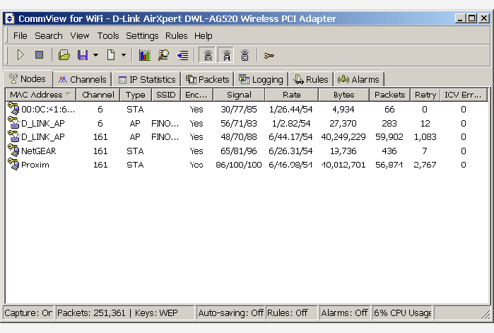494x333 pixels.
Task: Open statistics bar chart icon
Action: pyautogui.click(x=145, y=55)
